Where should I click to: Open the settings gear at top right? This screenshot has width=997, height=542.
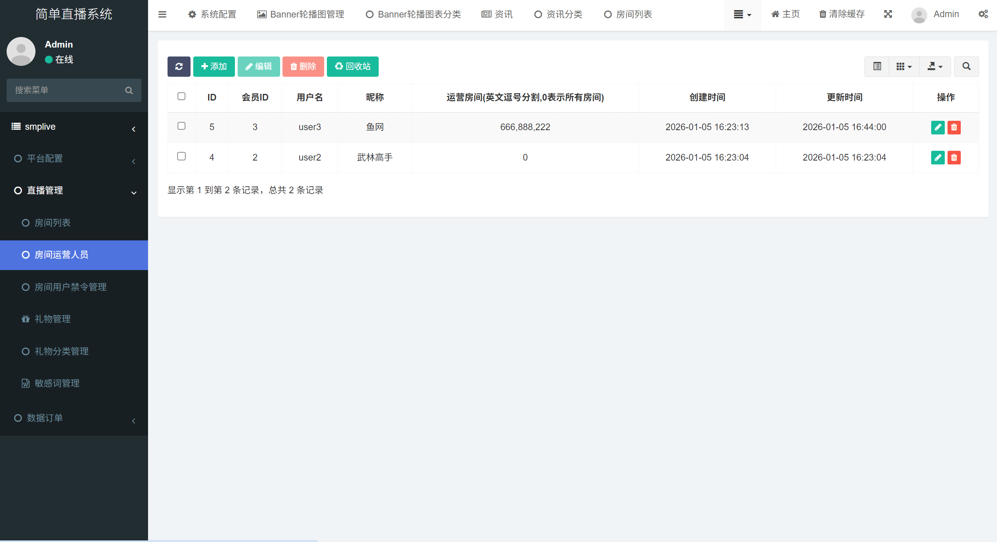click(x=983, y=14)
